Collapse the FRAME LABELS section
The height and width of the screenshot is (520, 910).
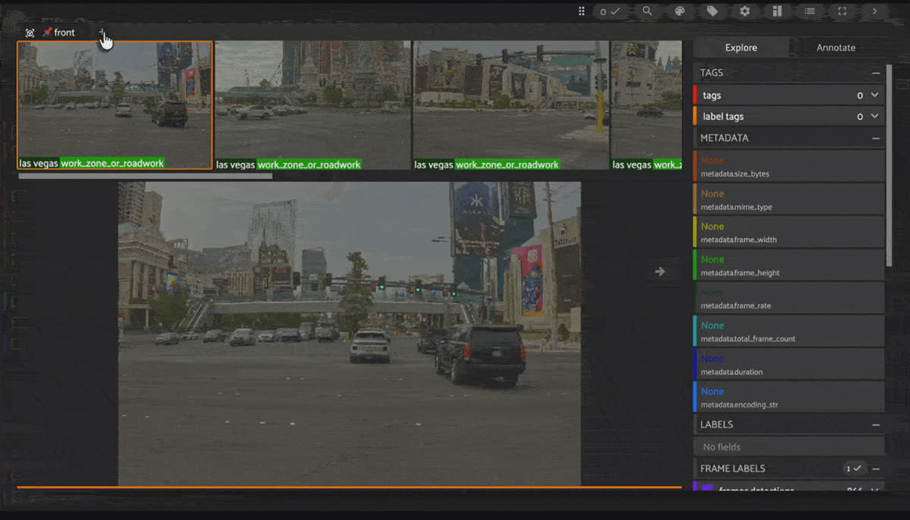pyautogui.click(x=876, y=469)
